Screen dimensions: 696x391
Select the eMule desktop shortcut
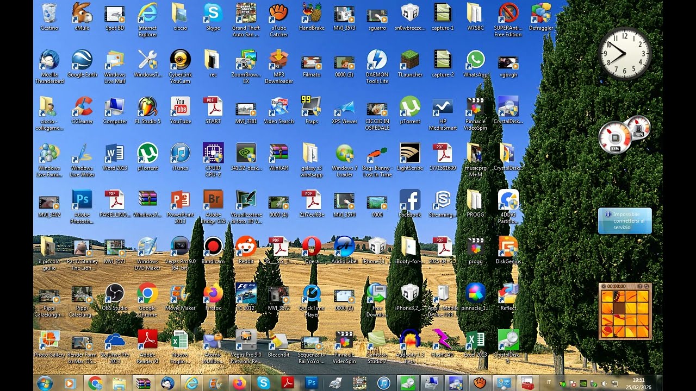(82, 16)
